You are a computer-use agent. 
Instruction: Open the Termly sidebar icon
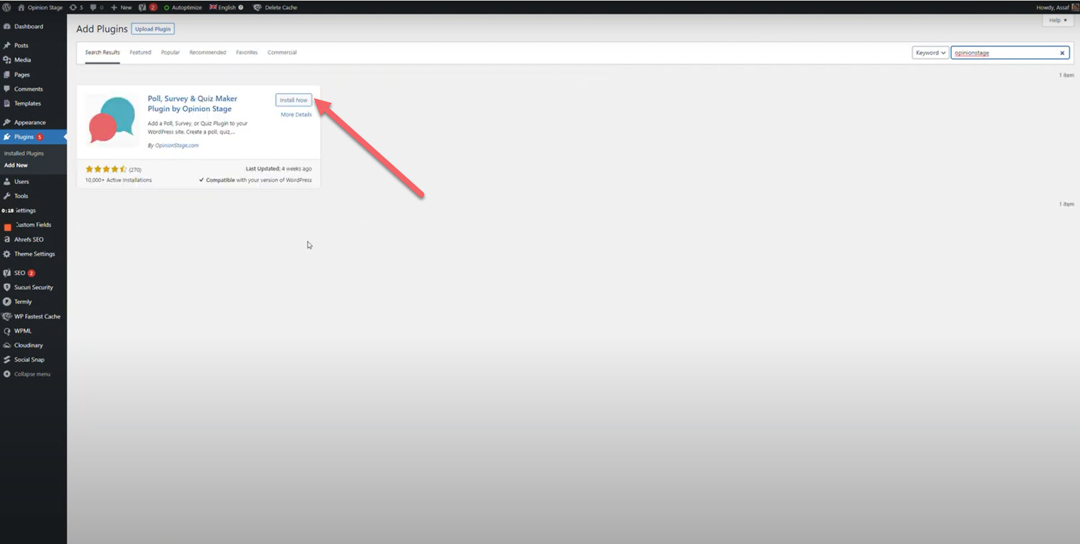[7, 302]
